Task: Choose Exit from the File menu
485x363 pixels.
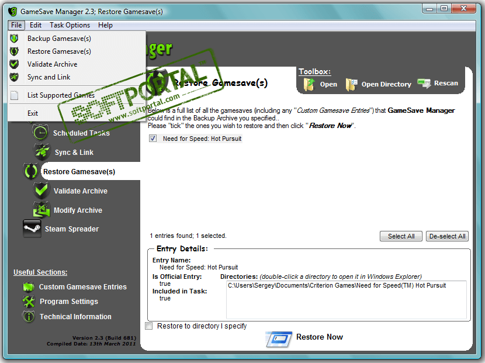Action: click(77, 113)
